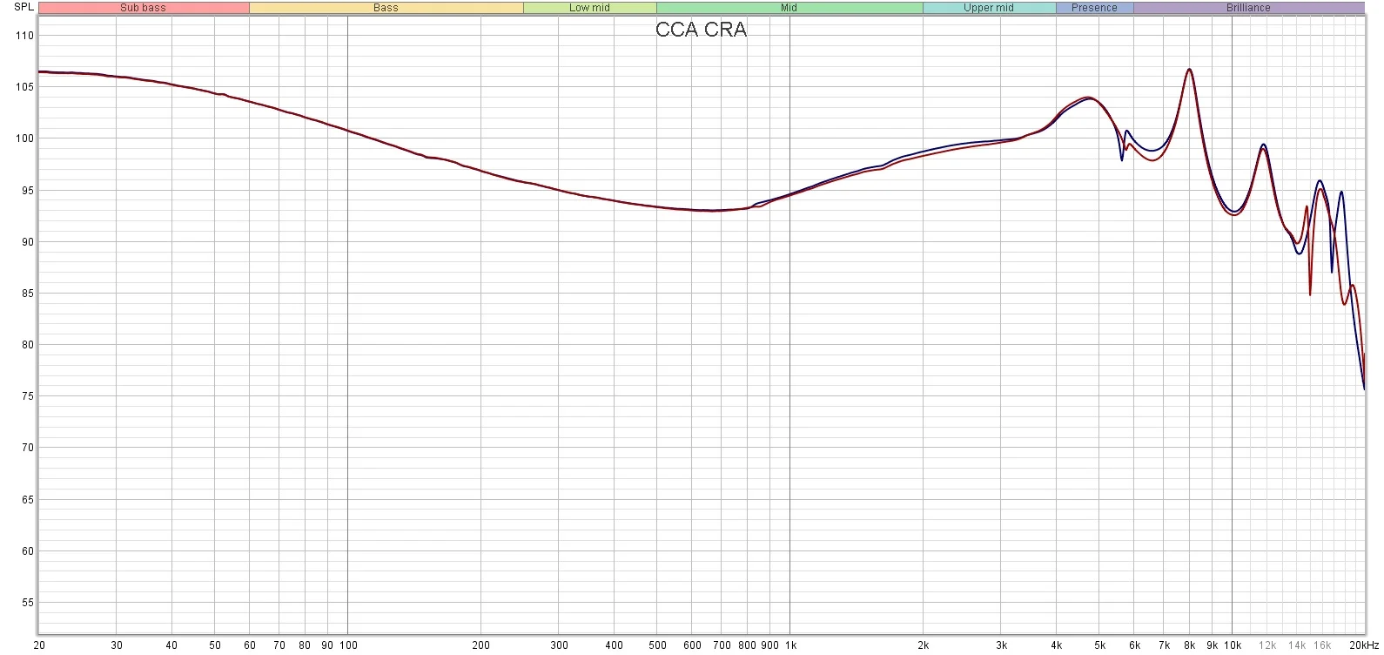1384x655 pixels.
Task: Select the 16k frequency axis label
Action: click(x=1322, y=645)
